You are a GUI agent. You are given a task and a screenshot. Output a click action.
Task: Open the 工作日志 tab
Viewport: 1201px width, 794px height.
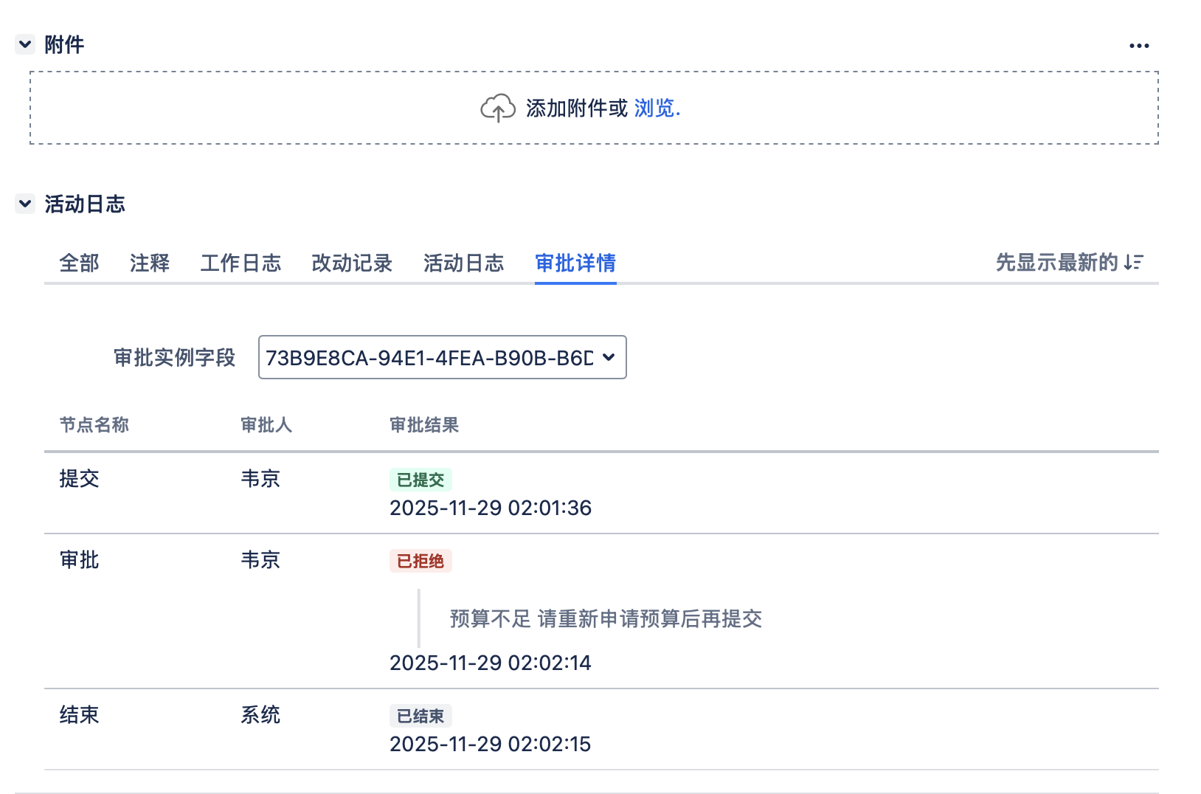click(240, 263)
